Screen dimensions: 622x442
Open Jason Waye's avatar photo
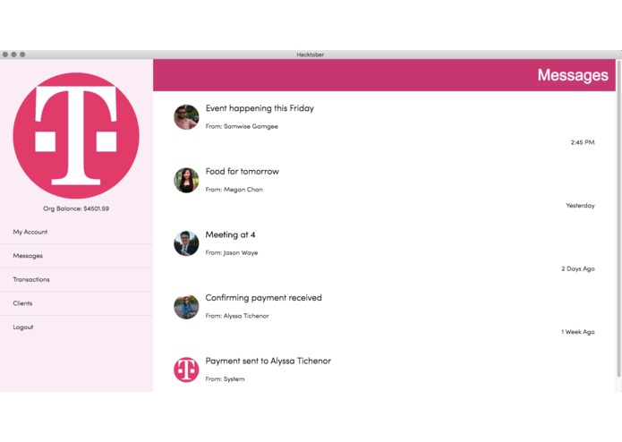[x=186, y=243]
